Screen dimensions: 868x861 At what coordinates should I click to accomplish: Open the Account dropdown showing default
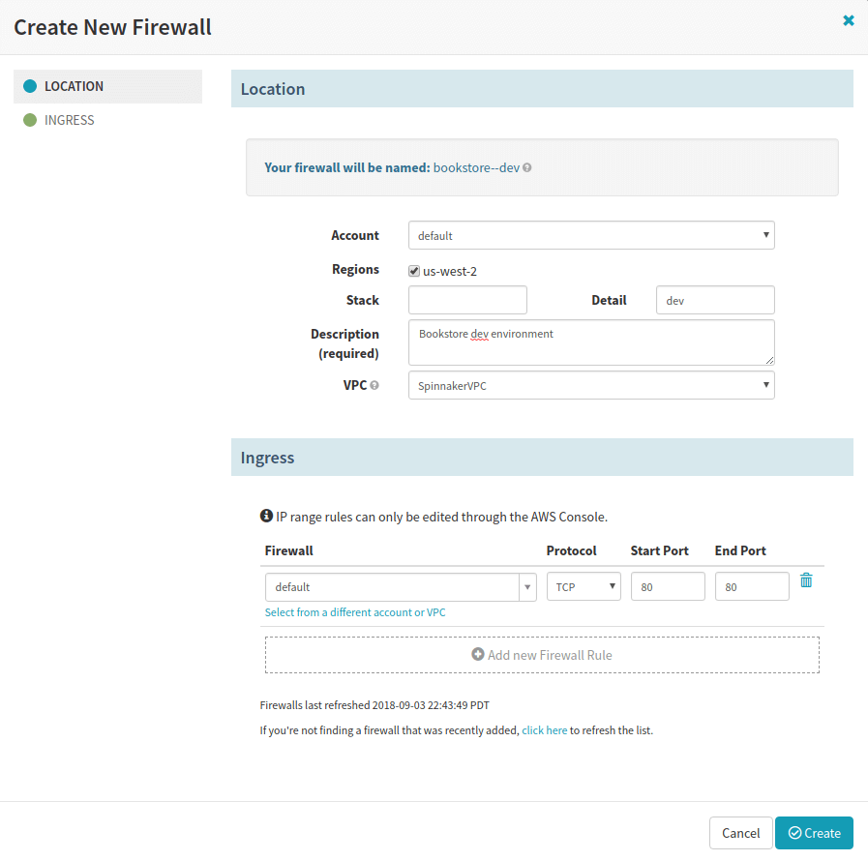(x=591, y=235)
